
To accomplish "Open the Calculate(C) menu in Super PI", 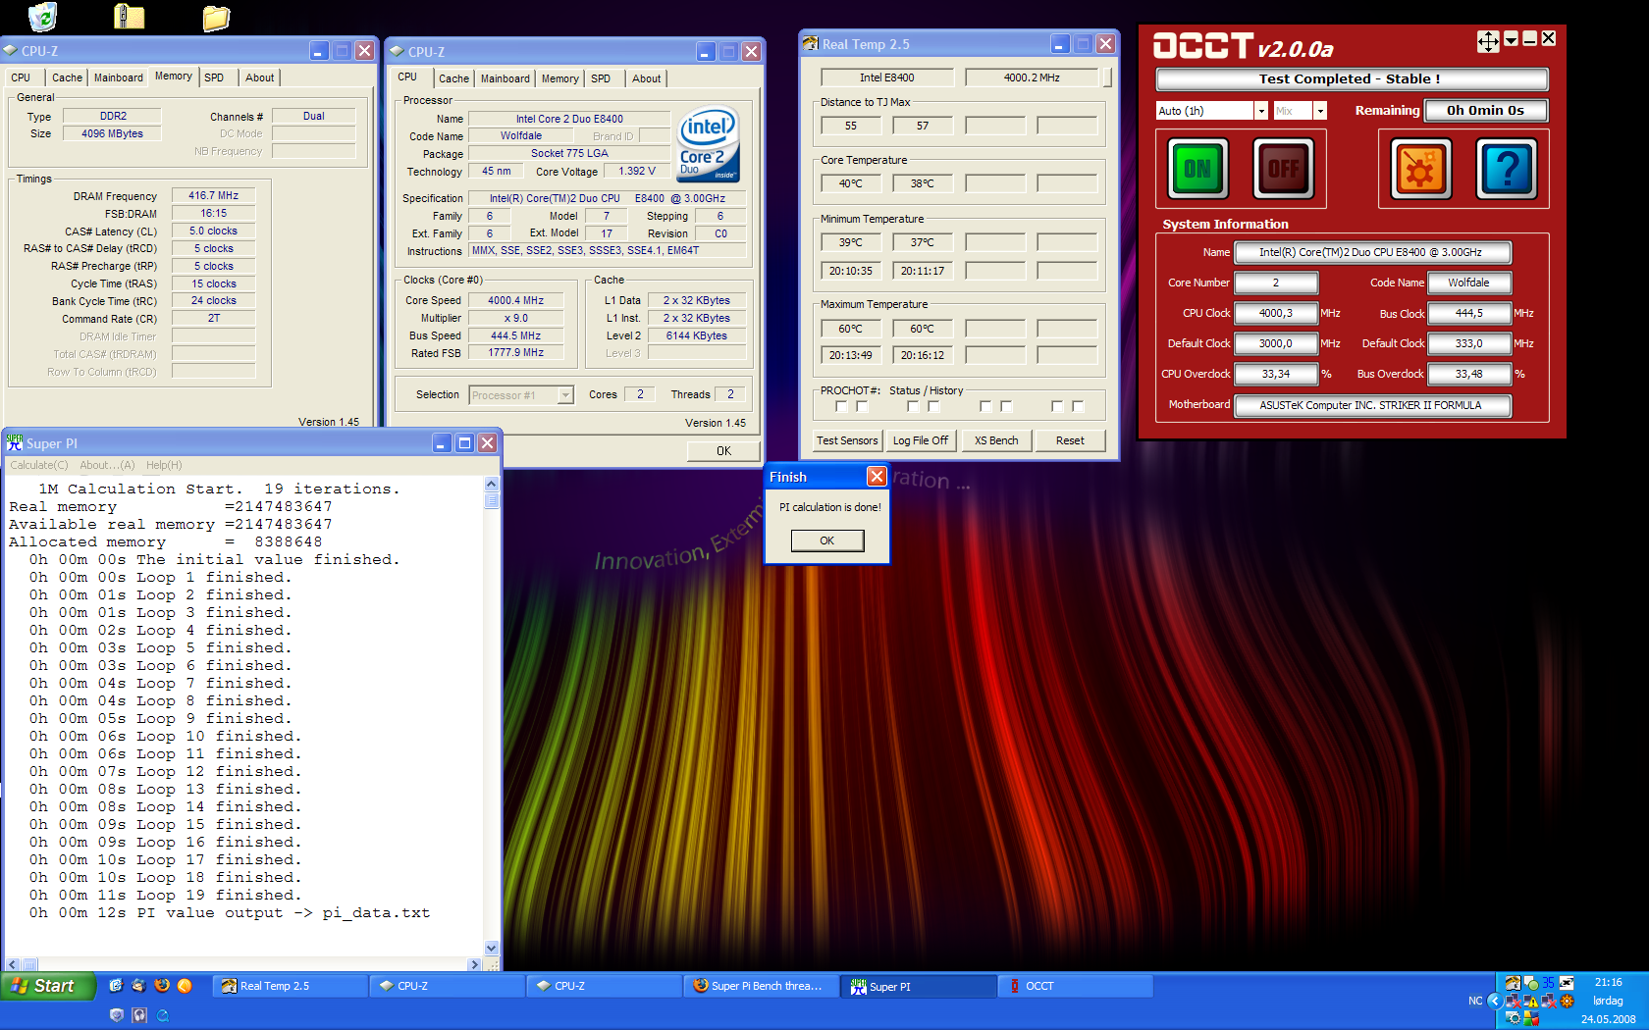I will click(x=39, y=465).
